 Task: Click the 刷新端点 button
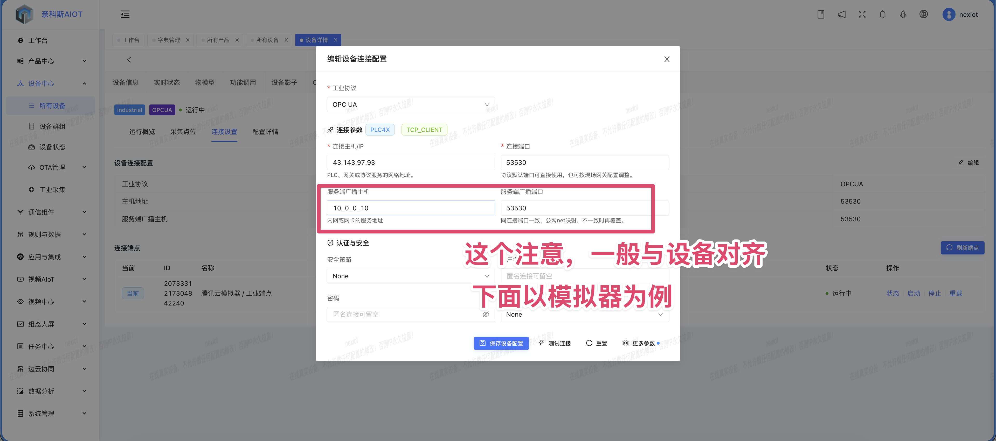962,248
